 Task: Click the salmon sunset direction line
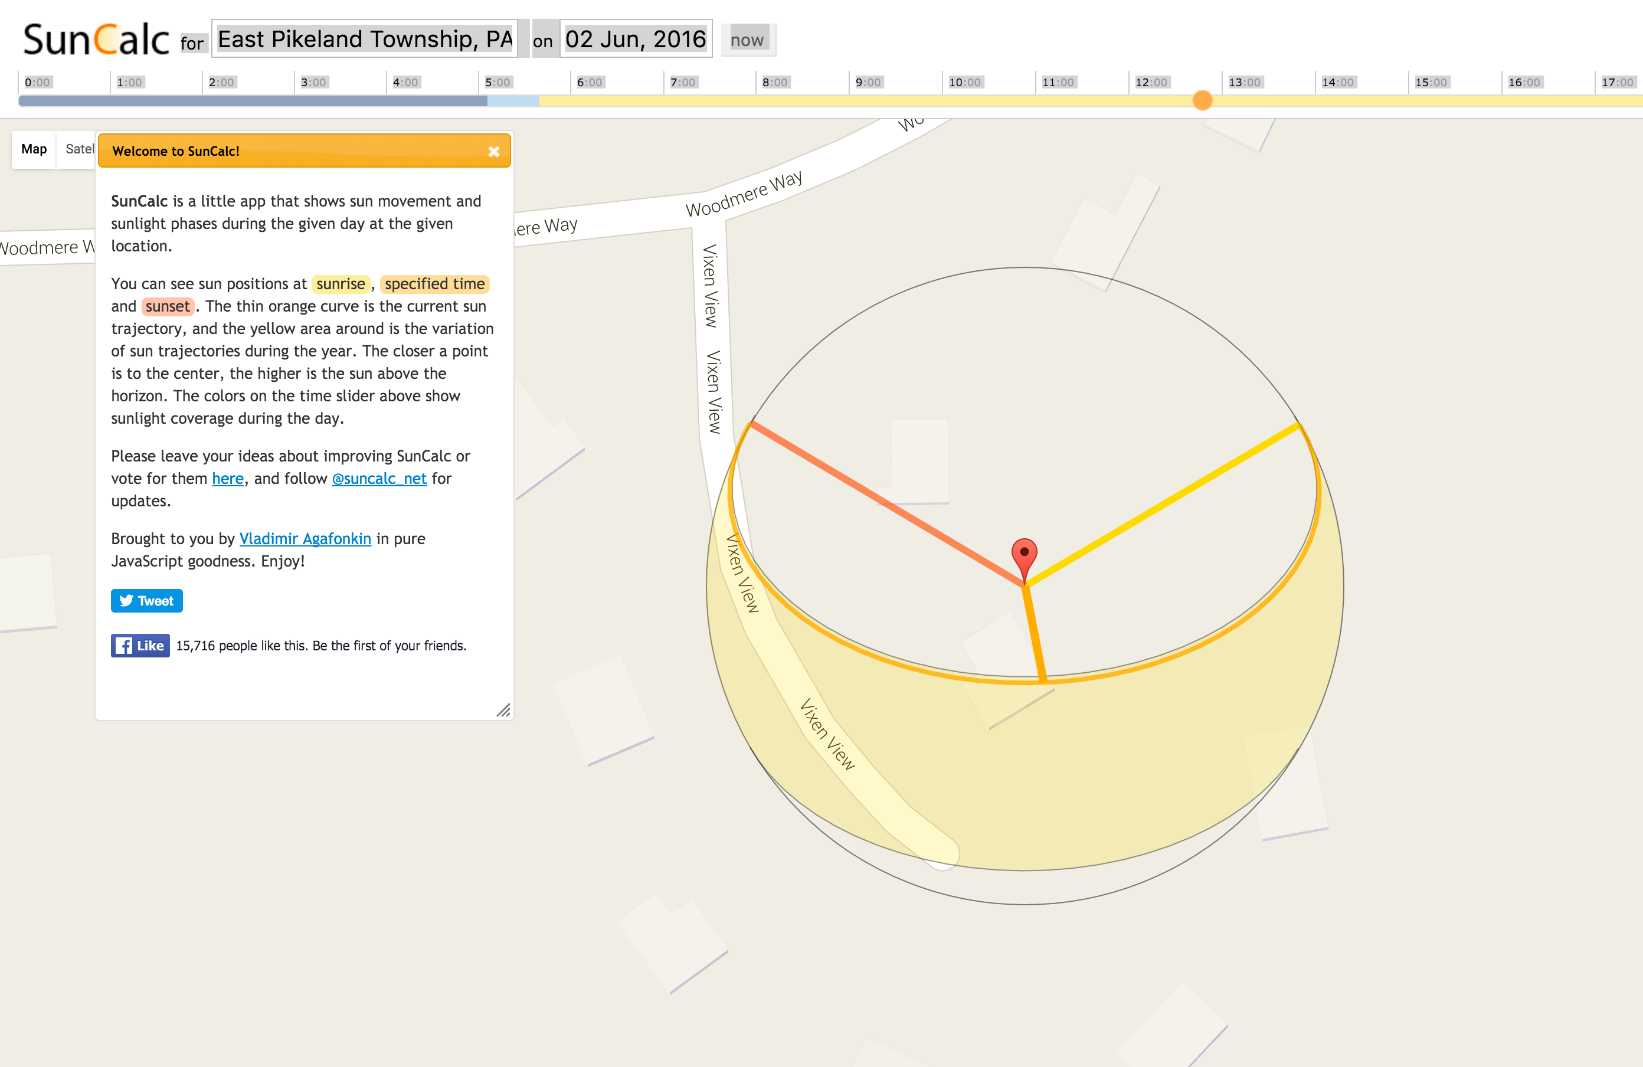tap(887, 504)
